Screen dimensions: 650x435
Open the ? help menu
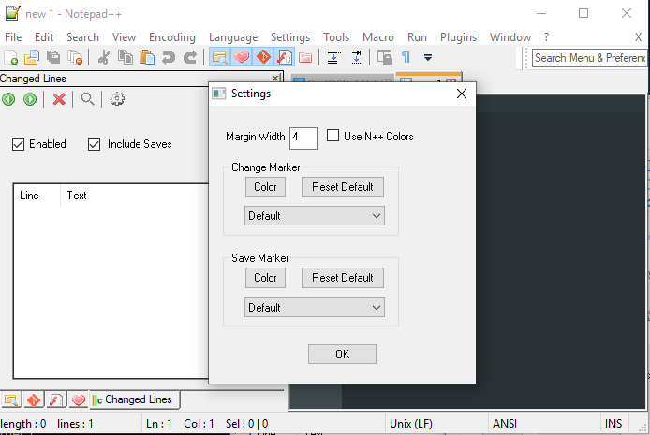[x=546, y=37]
